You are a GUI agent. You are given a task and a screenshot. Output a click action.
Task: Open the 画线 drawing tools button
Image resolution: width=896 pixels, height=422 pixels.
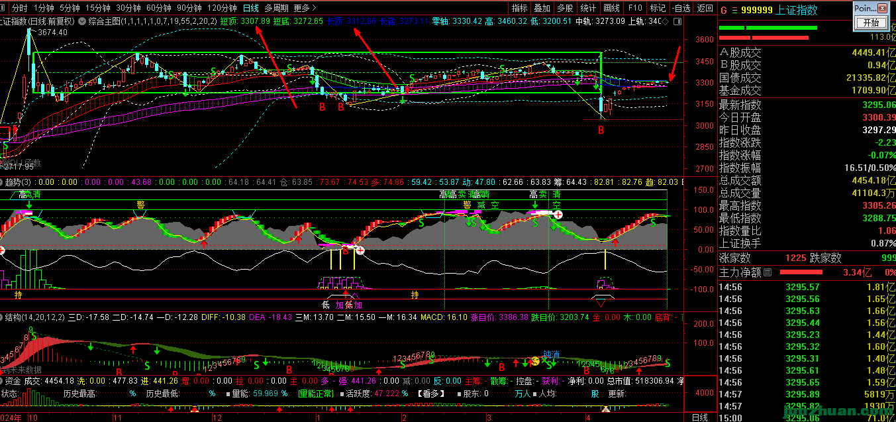[611, 8]
